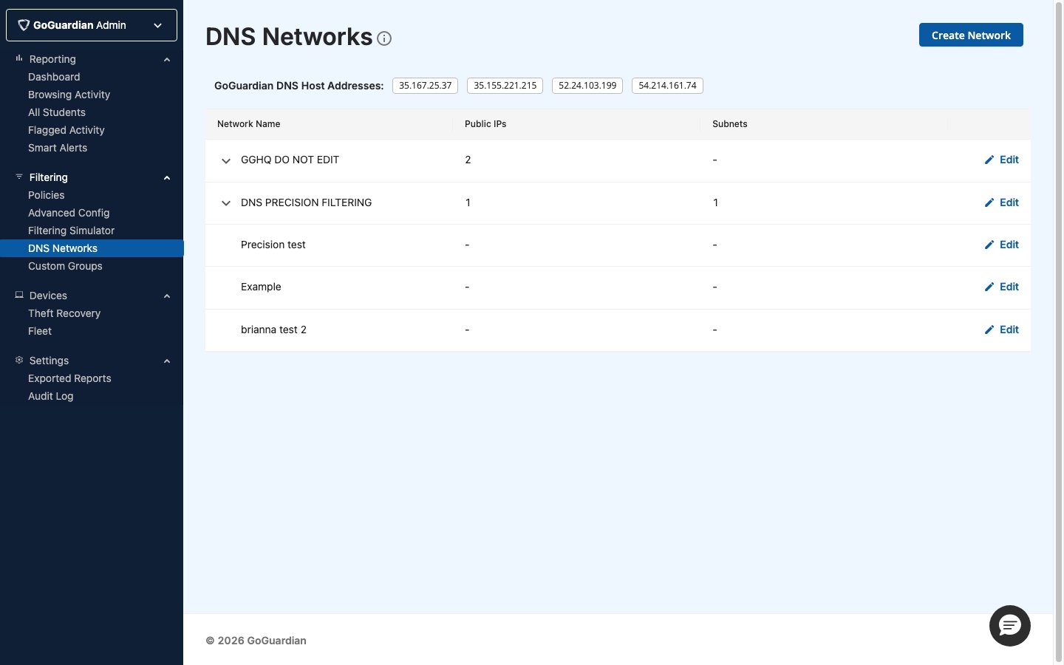
Task: Click pencil icon for GGHQ DO NOT EDIT
Action: pyautogui.click(x=989, y=160)
